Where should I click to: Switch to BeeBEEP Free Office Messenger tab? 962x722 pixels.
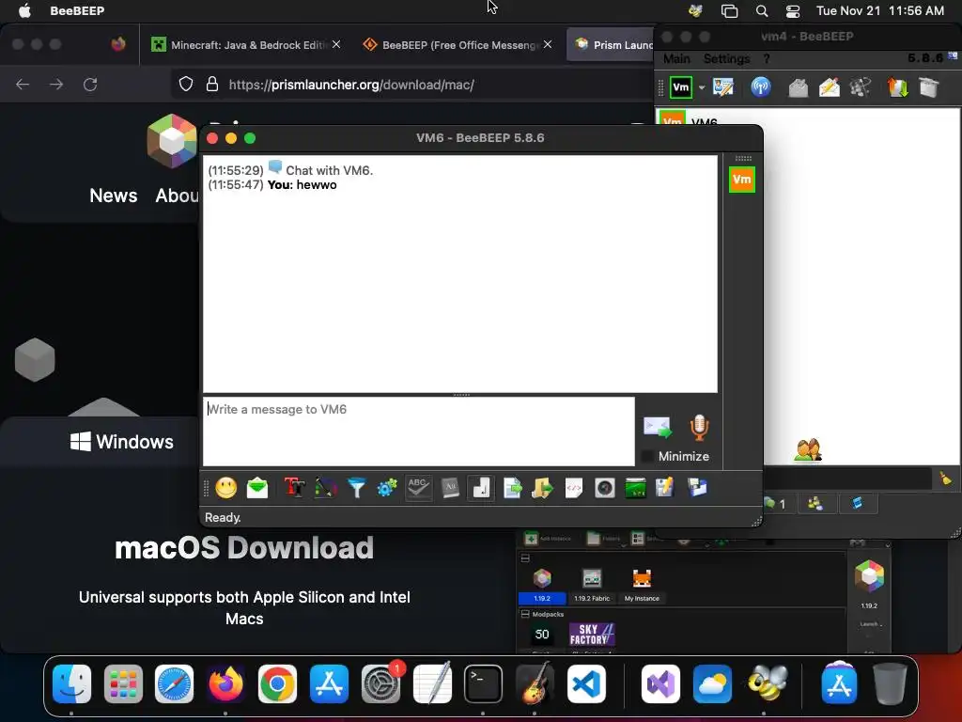[460, 45]
